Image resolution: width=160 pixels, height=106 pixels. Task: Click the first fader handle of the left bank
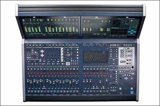tap(28, 81)
